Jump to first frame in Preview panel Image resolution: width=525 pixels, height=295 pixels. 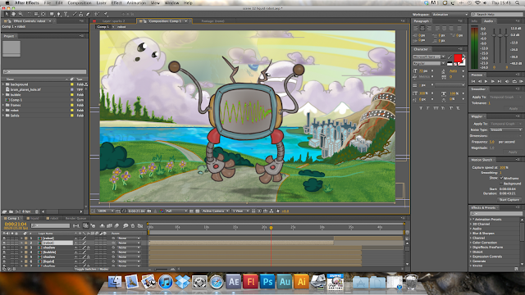(473, 81)
